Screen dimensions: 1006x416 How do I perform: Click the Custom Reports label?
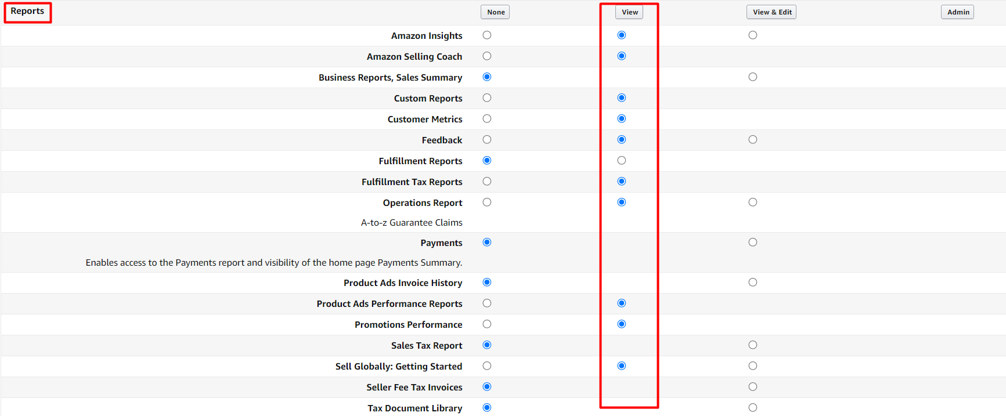click(x=428, y=99)
